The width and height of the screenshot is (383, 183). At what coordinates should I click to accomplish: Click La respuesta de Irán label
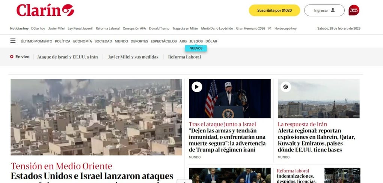pyautogui.click(x=302, y=124)
